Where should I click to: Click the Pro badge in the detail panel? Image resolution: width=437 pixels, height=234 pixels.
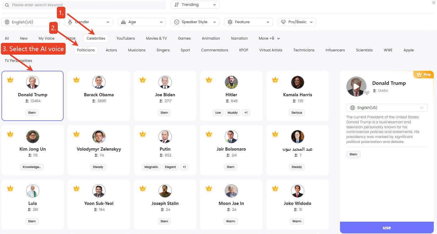[x=424, y=75]
